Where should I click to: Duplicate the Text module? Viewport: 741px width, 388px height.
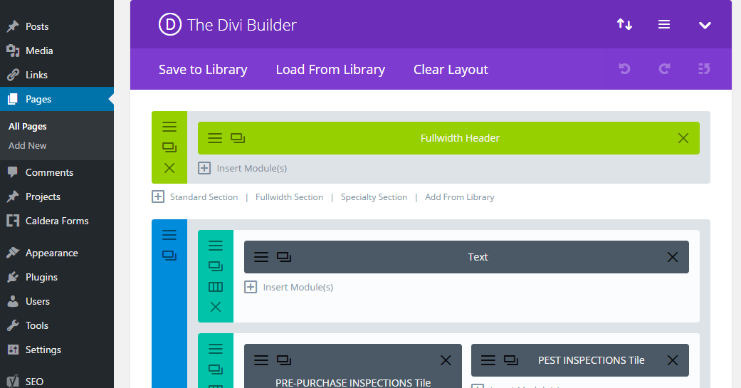click(284, 257)
